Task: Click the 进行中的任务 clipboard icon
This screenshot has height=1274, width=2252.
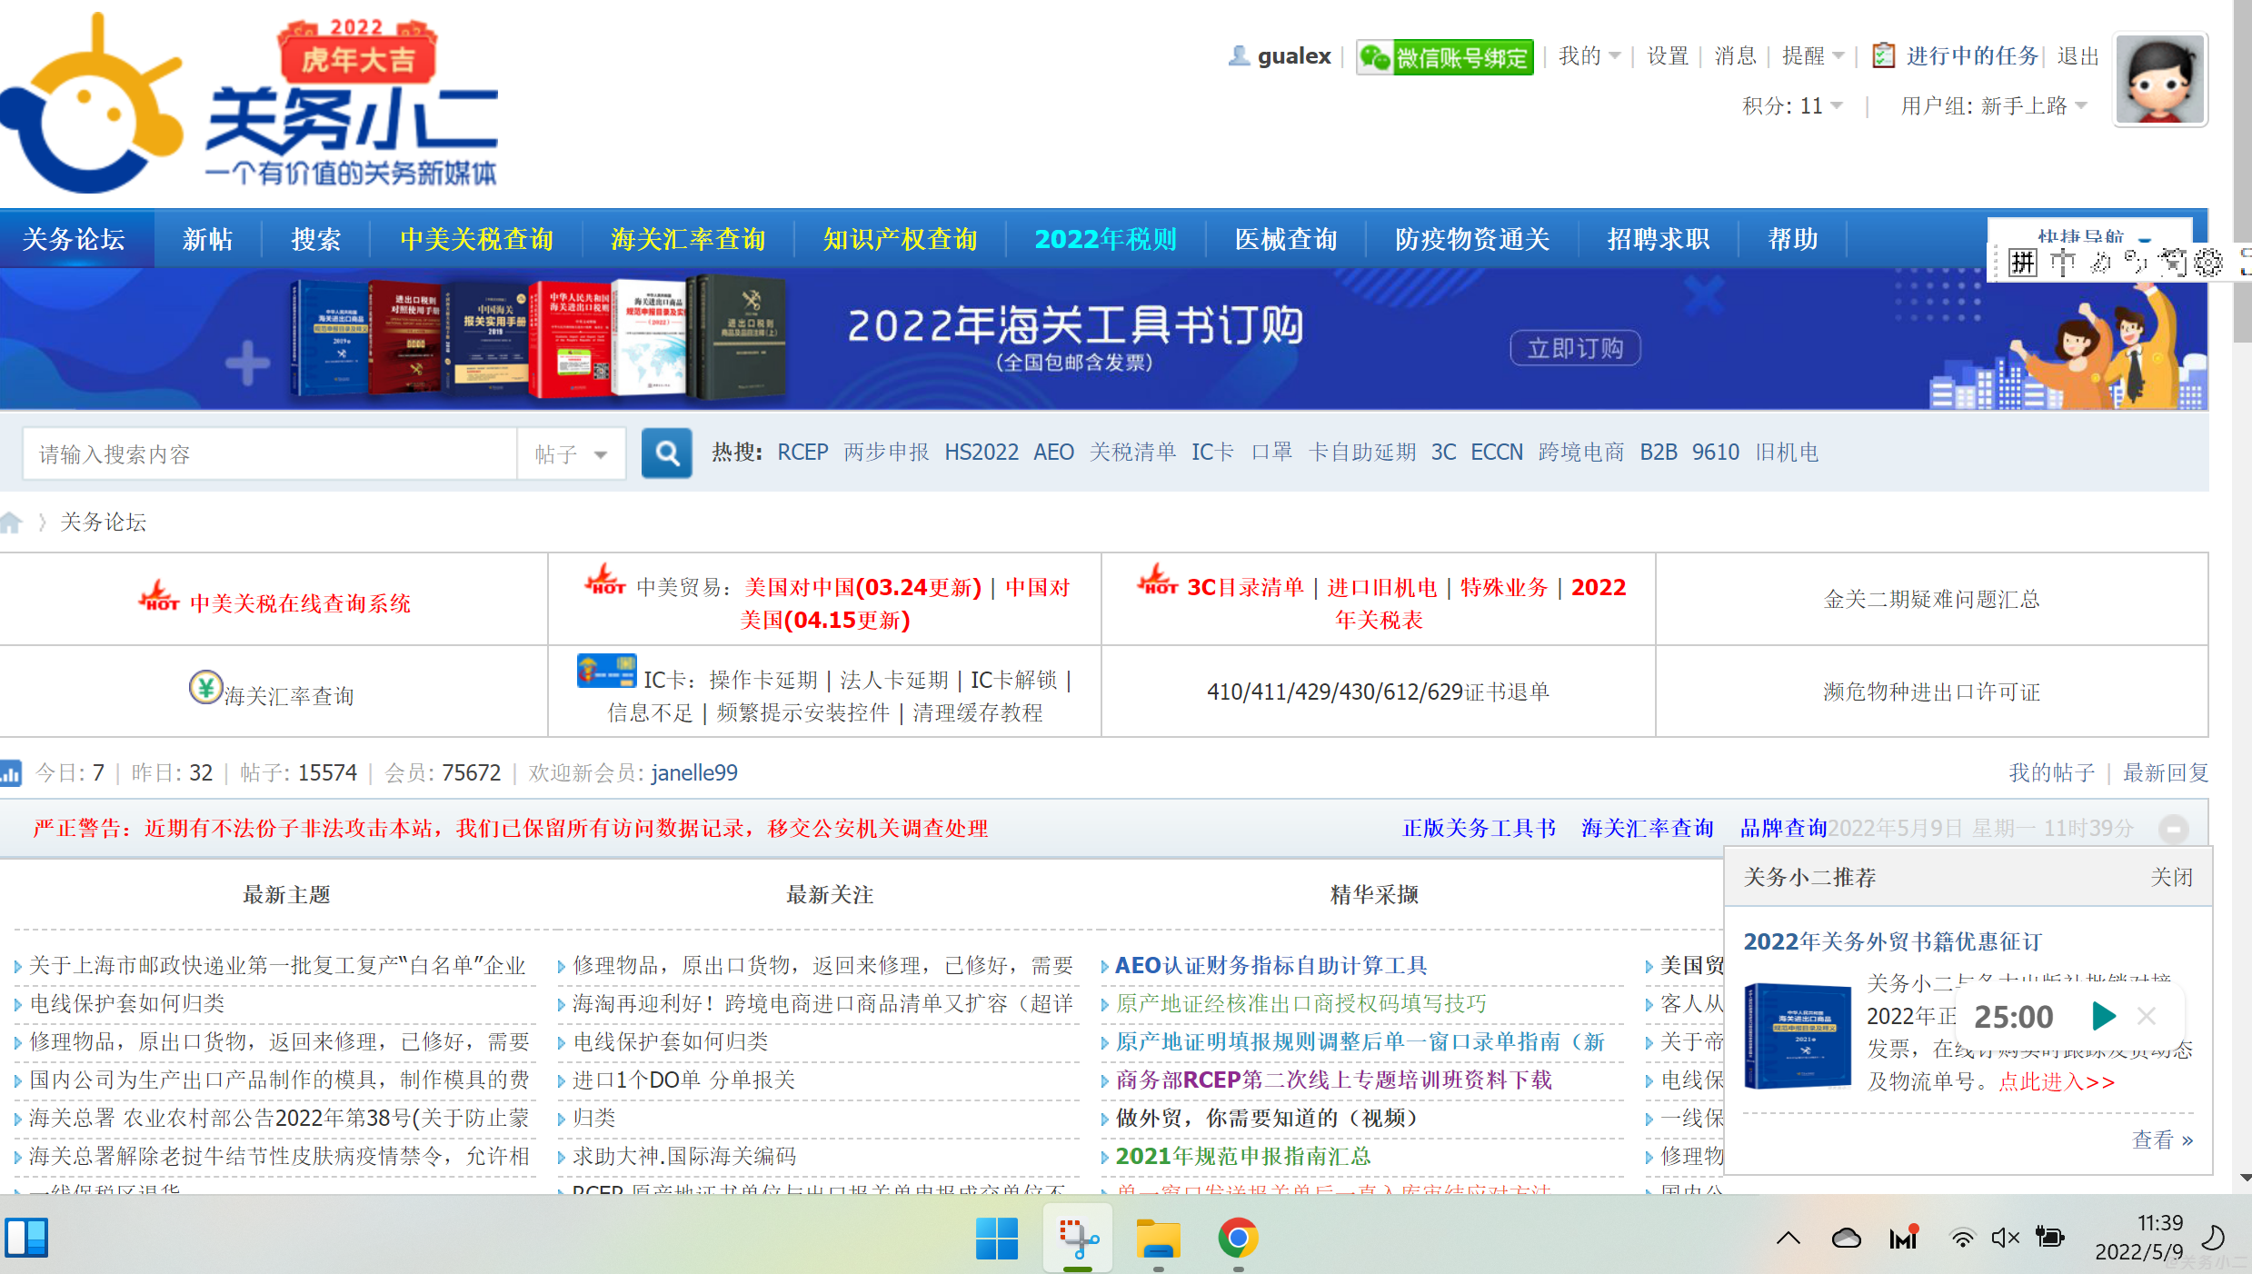Action: pyautogui.click(x=1883, y=55)
